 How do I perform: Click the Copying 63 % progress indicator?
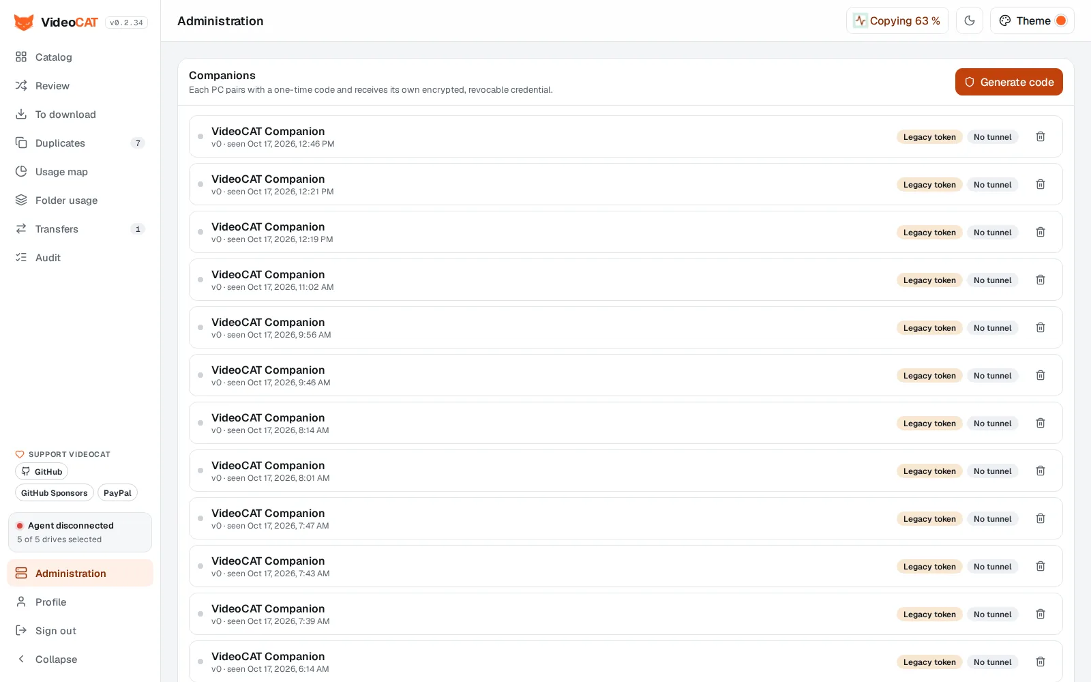click(x=897, y=20)
